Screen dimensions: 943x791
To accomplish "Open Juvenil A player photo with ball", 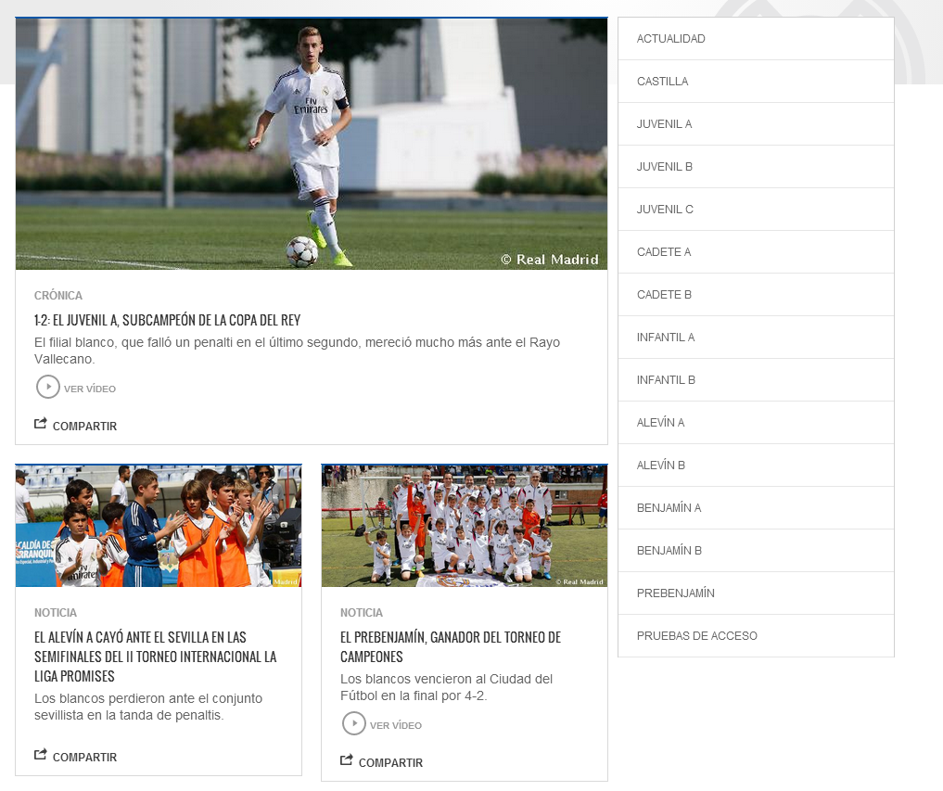I will coord(312,144).
